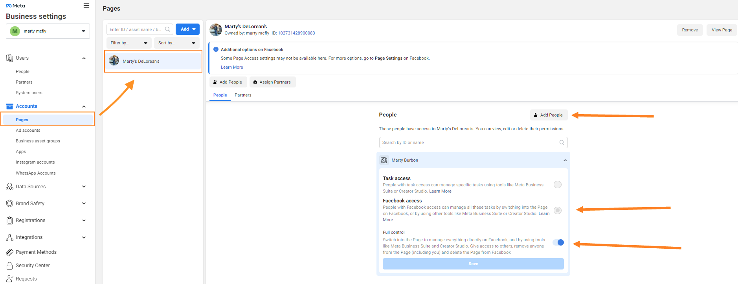
Task: Open Security Center in the sidebar
Action: point(33,266)
